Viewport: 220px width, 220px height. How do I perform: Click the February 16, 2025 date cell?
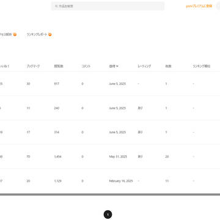[121, 181]
